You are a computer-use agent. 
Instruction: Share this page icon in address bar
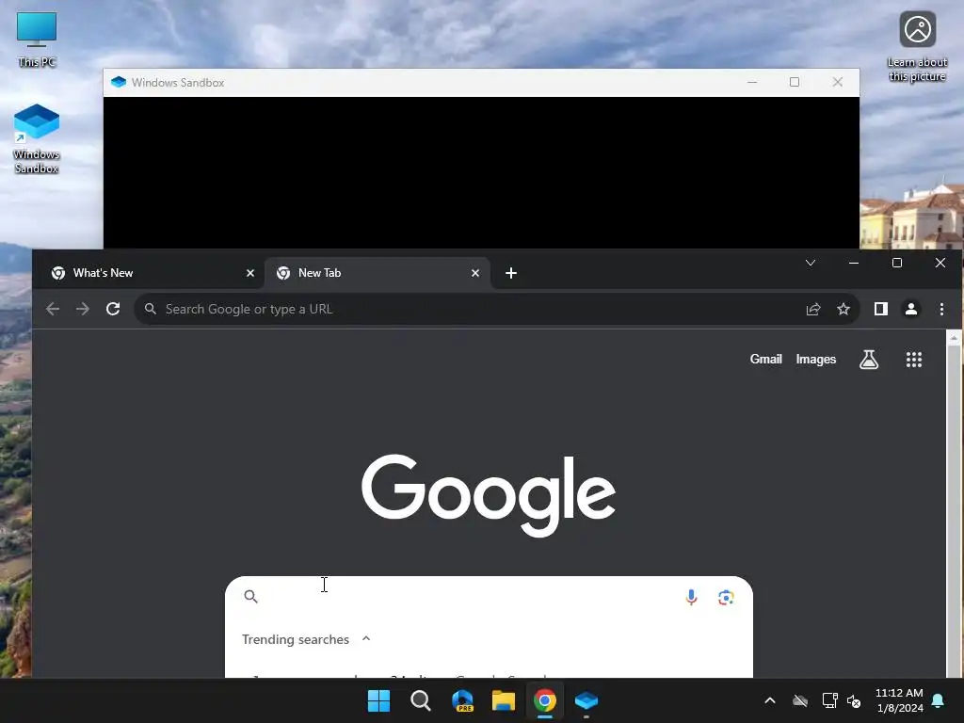[813, 309]
